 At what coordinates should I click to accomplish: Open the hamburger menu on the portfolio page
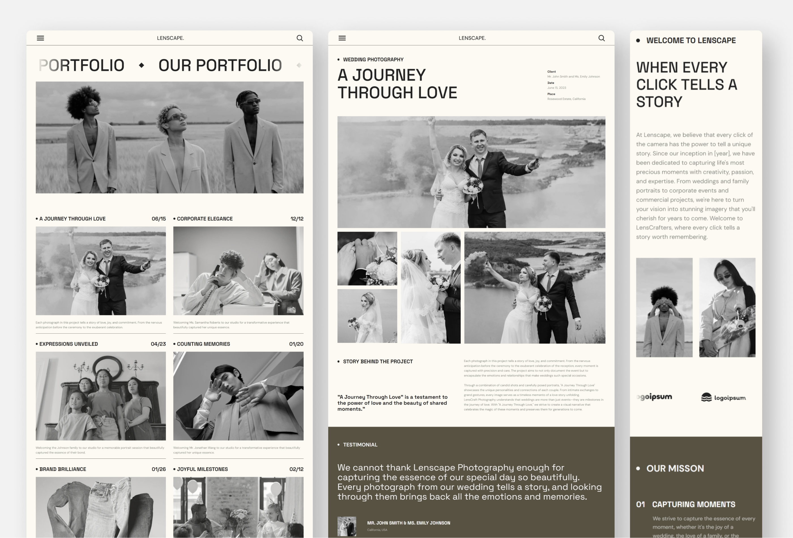coord(40,38)
